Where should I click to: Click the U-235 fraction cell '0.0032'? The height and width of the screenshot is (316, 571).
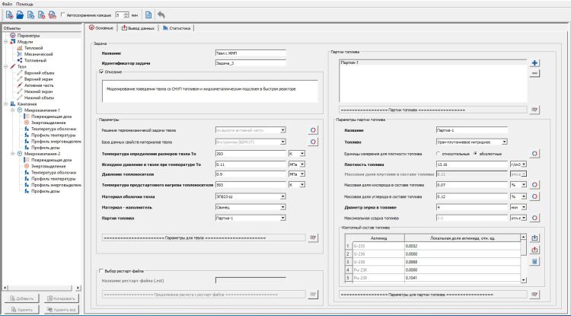462,246
